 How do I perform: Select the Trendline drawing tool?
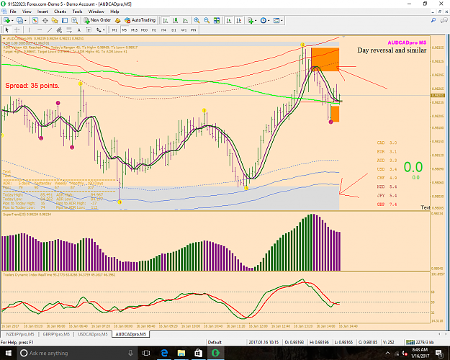50,30
